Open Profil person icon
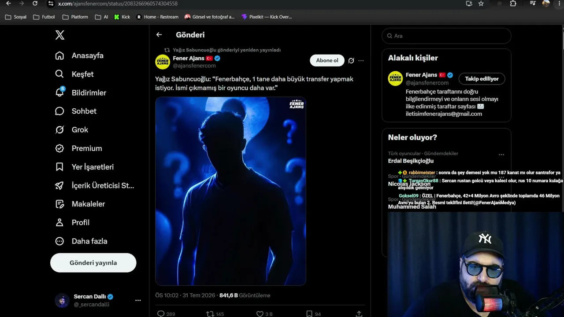Viewport: 564px width, 317px height. coord(59,222)
